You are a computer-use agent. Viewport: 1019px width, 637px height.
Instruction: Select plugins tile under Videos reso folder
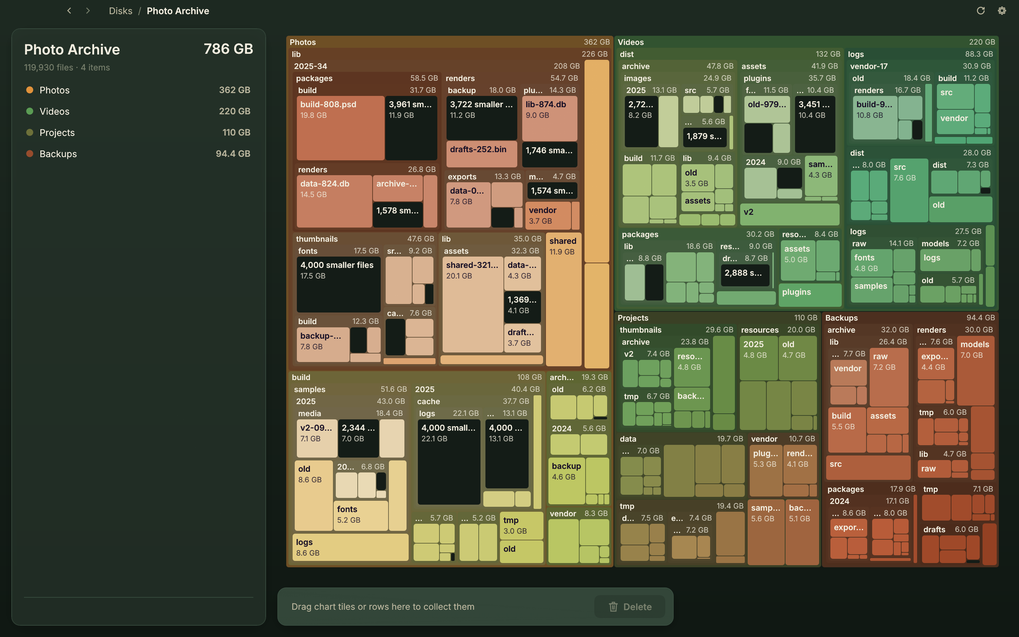tap(810, 295)
